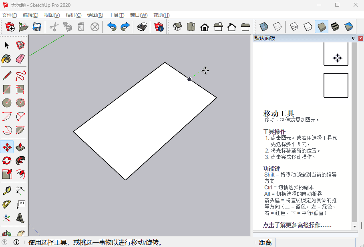The image size is (364, 247).
Task: Select the Circle drawing tool
Action: [7, 103]
